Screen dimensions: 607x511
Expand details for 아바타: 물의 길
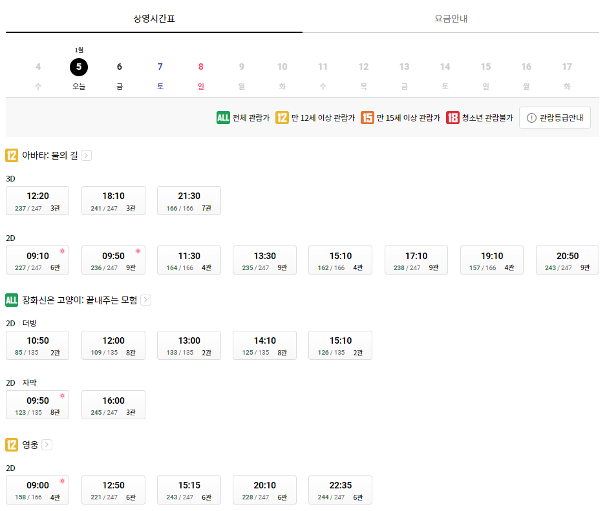point(86,155)
